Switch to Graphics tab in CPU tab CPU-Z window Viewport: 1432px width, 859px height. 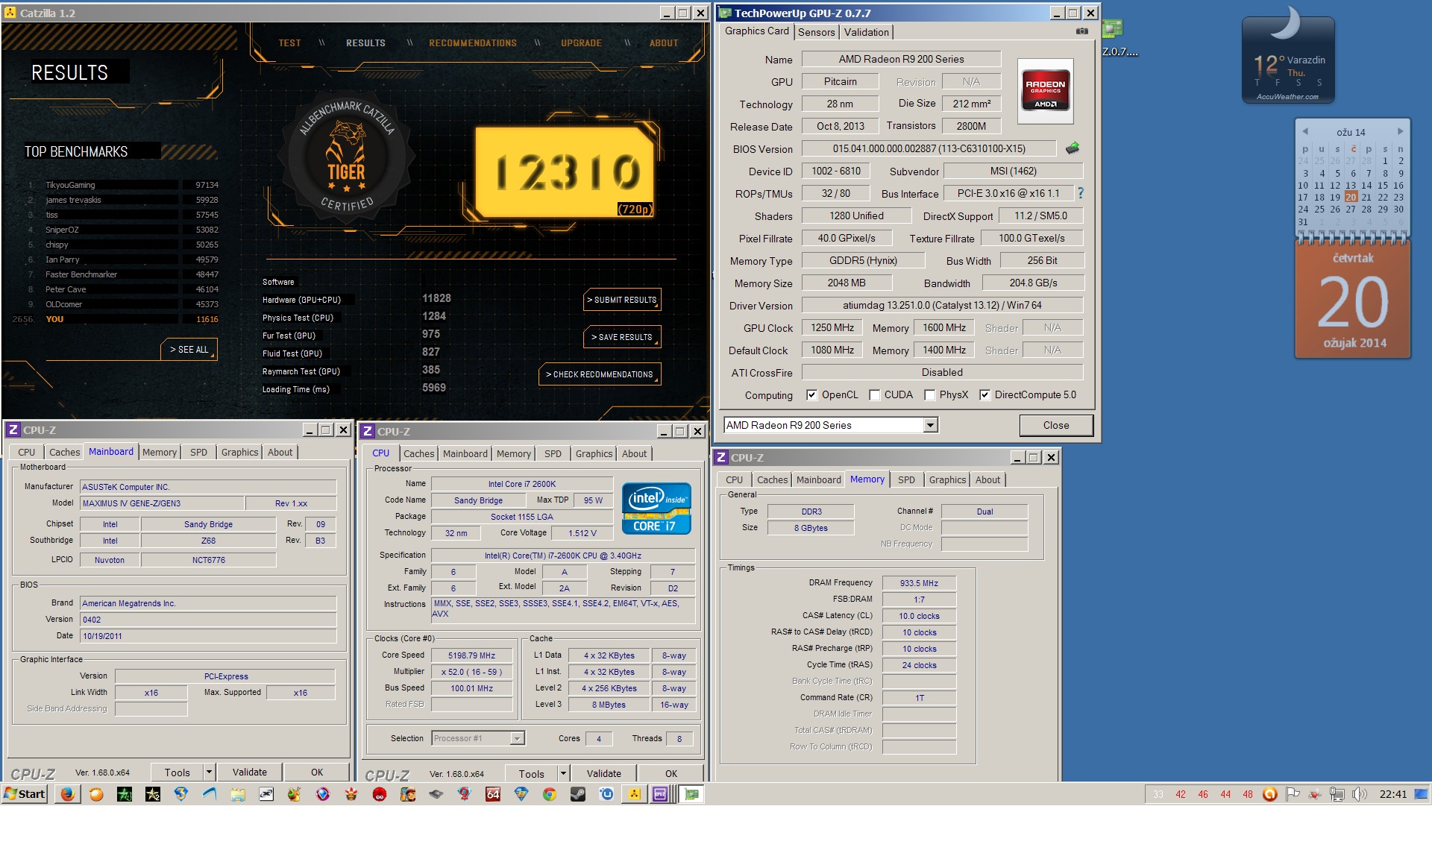594,454
